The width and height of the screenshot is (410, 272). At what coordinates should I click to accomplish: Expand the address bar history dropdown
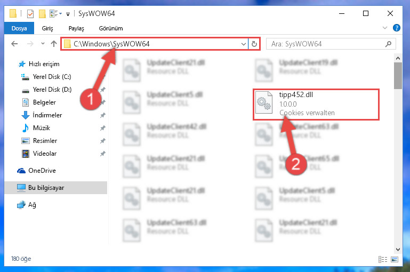coord(243,44)
